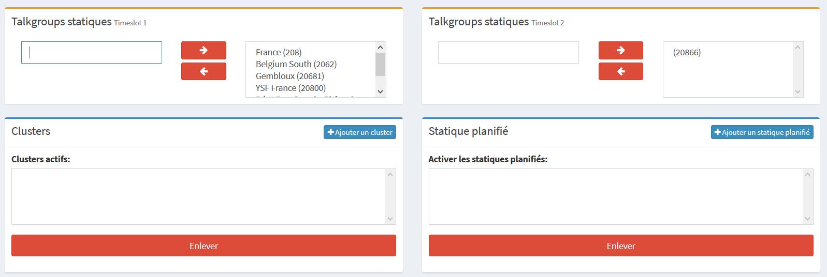Click Ajouter un cluster button
Screen dimensions: 827x277
coord(360,132)
